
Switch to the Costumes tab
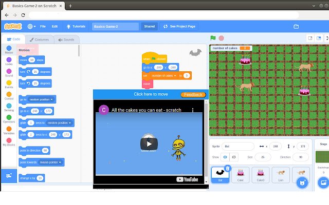39,39
